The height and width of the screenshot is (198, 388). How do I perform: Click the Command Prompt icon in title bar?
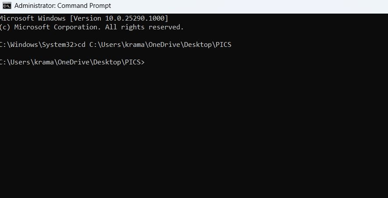click(7, 6)
